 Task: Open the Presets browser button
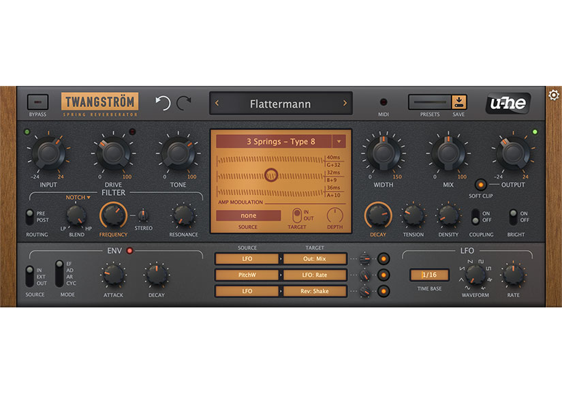pos(430,102)
